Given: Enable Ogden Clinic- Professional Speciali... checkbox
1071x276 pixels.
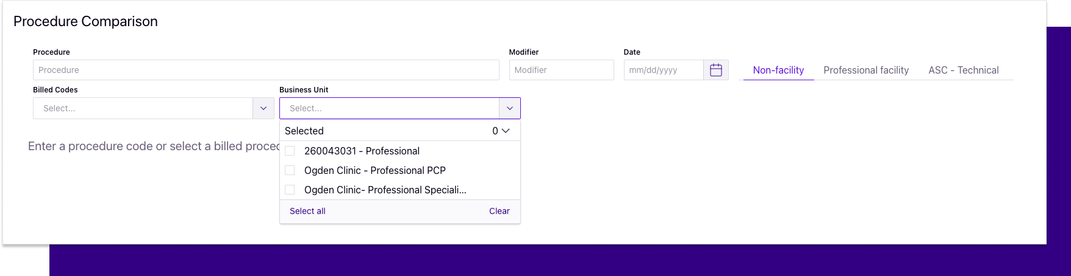Looking at the screenshot, I should [x=290, y=190].
